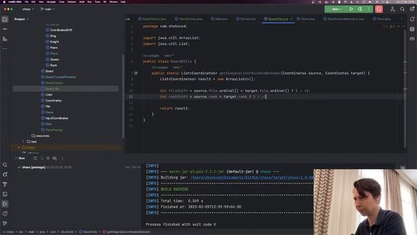Show more tool windows ellipsis
This screenshot has width=417, height=235.
coord(5,49)
